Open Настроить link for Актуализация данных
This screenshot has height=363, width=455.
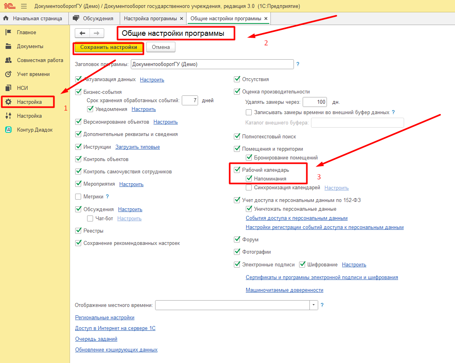152,80
